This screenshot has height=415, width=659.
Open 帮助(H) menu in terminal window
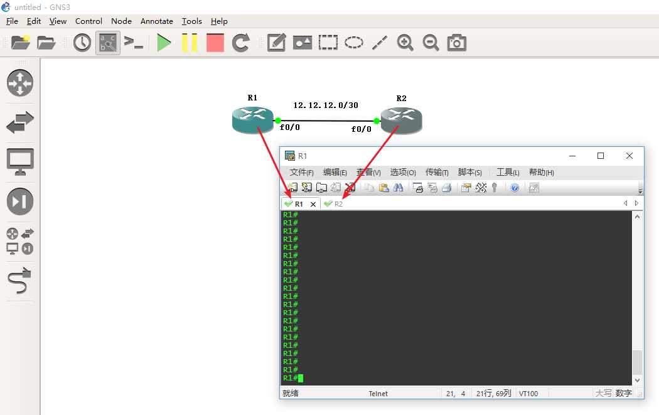point(541,173)
